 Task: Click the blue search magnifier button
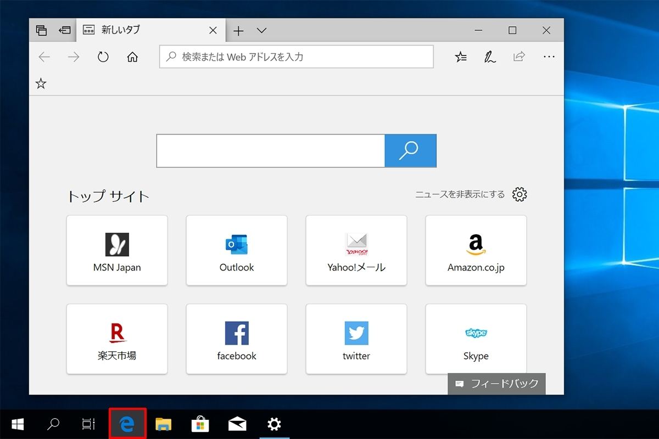click(411, 151)
